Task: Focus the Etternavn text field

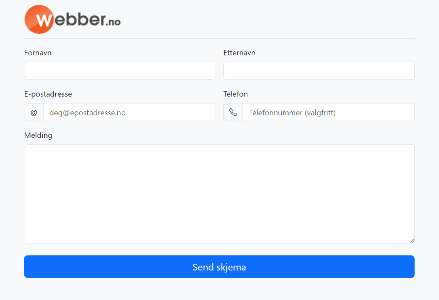Action: (x=319, y=71)
